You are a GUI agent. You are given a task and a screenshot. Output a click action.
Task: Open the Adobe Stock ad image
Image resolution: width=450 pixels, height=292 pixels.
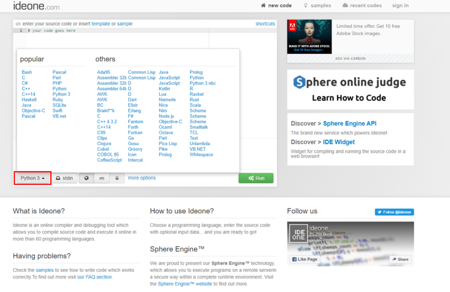(309, 37)
